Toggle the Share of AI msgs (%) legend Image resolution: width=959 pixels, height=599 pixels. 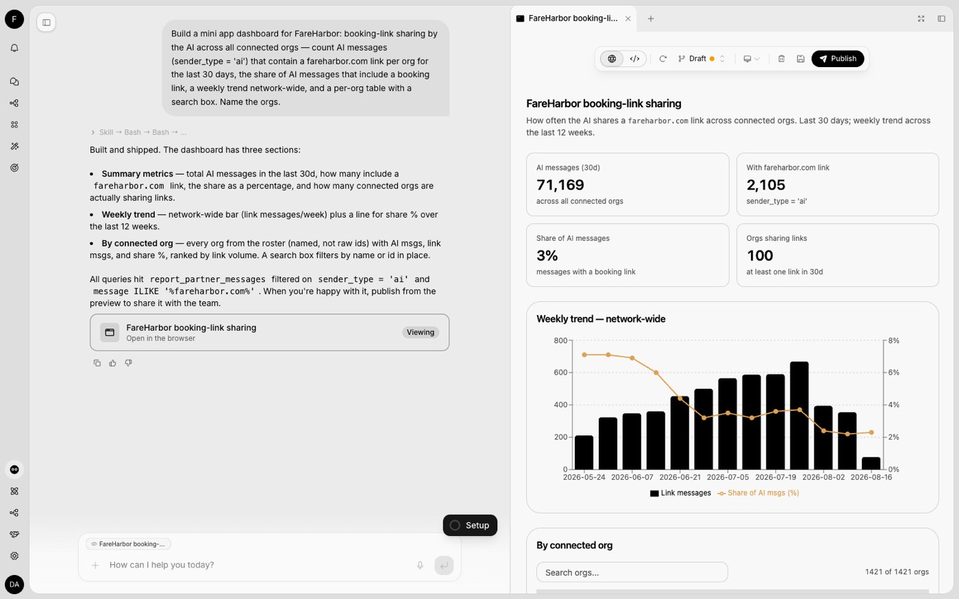coord(758,493)
